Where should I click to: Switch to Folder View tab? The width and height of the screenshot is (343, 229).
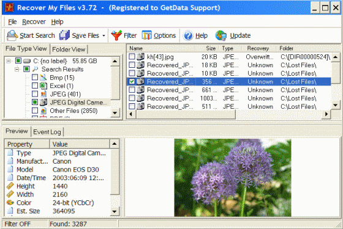69,49
